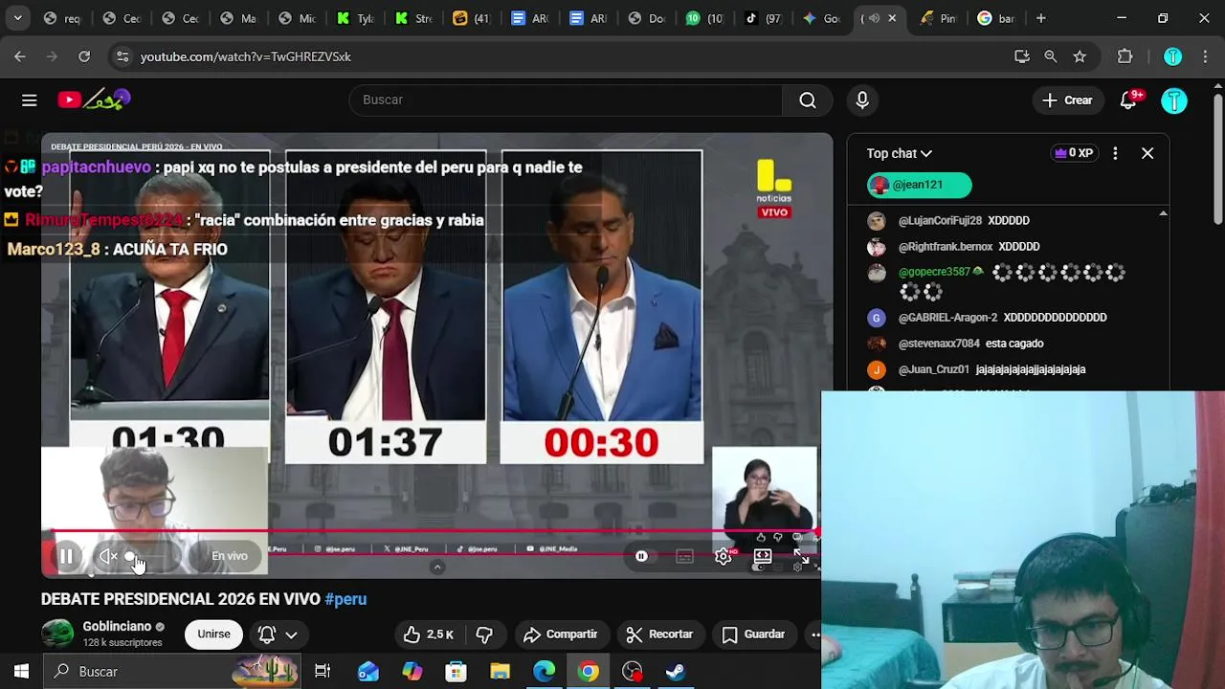Launch Microsoft Edge from the taskbar
The width and height of the screenshot is (1225, 689).
pos(545,672)
